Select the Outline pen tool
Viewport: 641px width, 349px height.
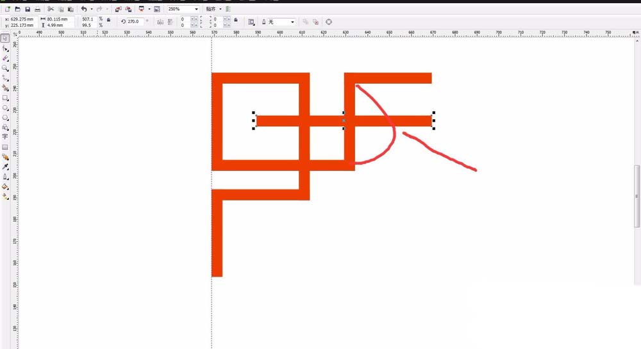5,177
